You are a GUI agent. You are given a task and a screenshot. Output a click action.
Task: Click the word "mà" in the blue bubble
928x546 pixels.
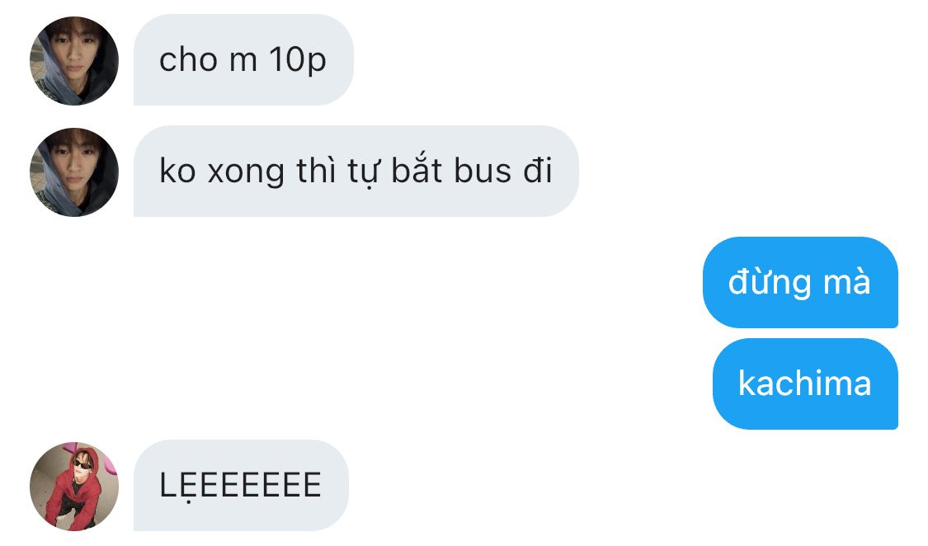coord(846,282)
